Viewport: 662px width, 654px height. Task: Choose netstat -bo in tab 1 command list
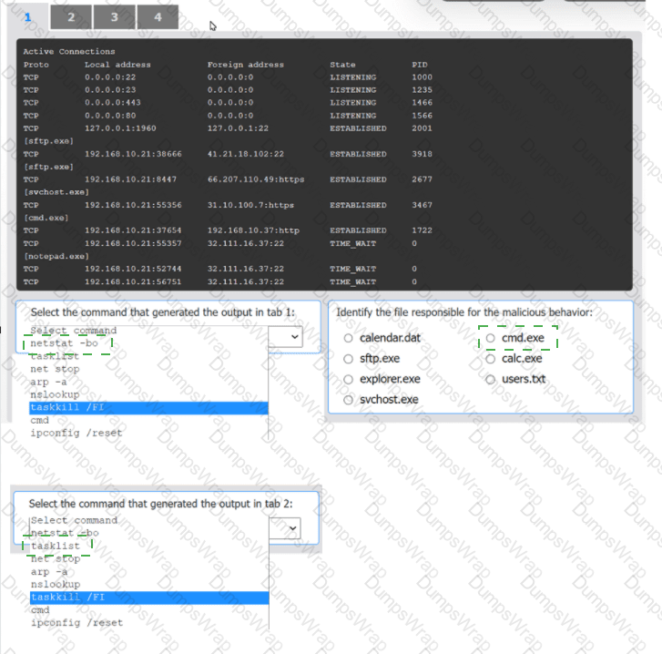[x=64, y=344]
